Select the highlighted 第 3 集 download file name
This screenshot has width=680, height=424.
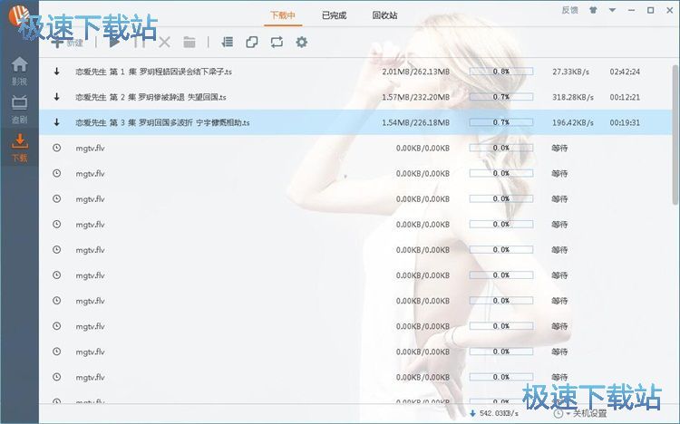pyautogui.click(x=162, y=122)
